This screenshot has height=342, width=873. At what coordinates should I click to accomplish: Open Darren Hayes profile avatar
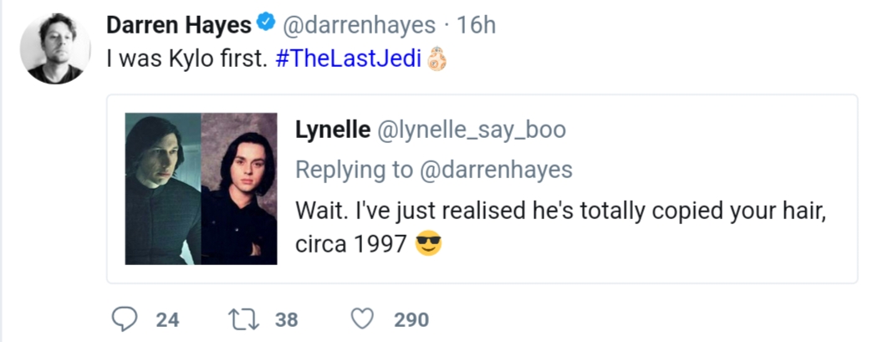[55, 48]
